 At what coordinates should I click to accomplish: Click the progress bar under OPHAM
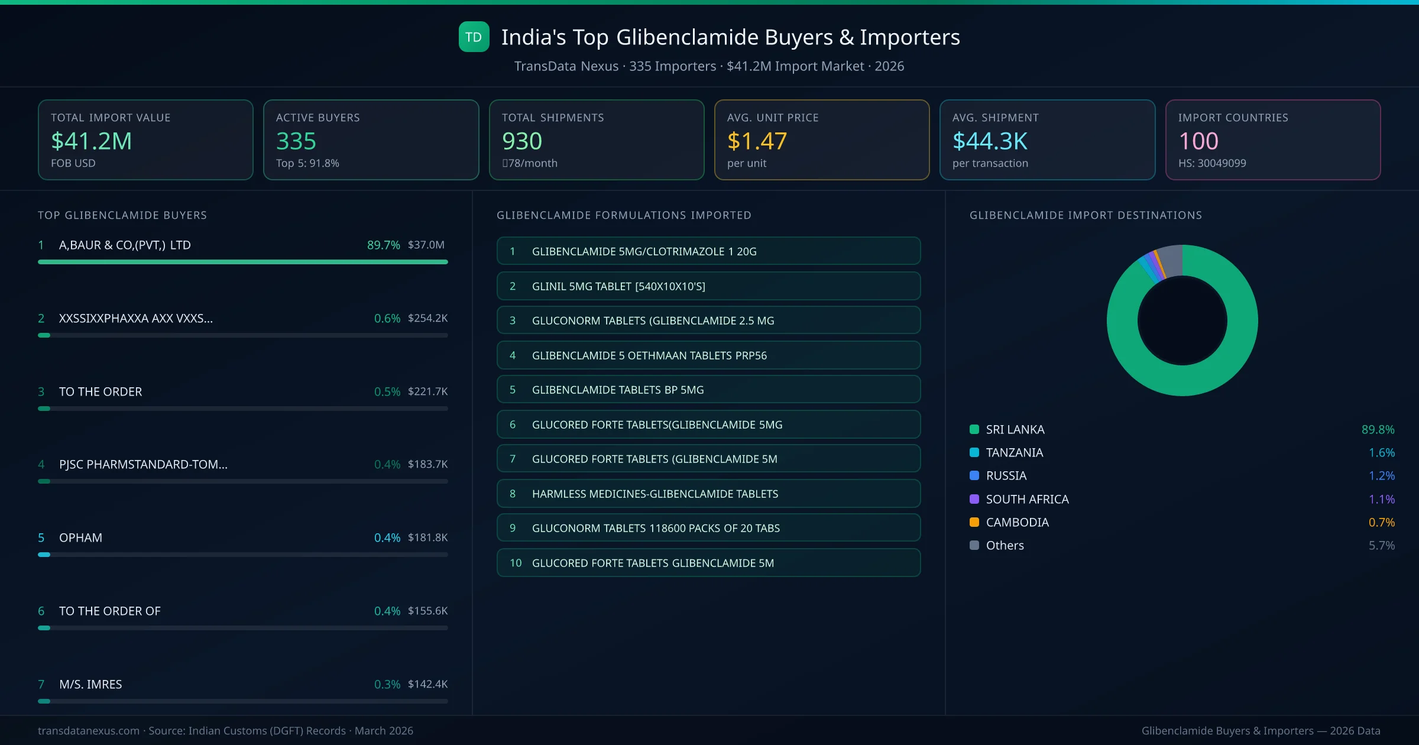point(242,554)
